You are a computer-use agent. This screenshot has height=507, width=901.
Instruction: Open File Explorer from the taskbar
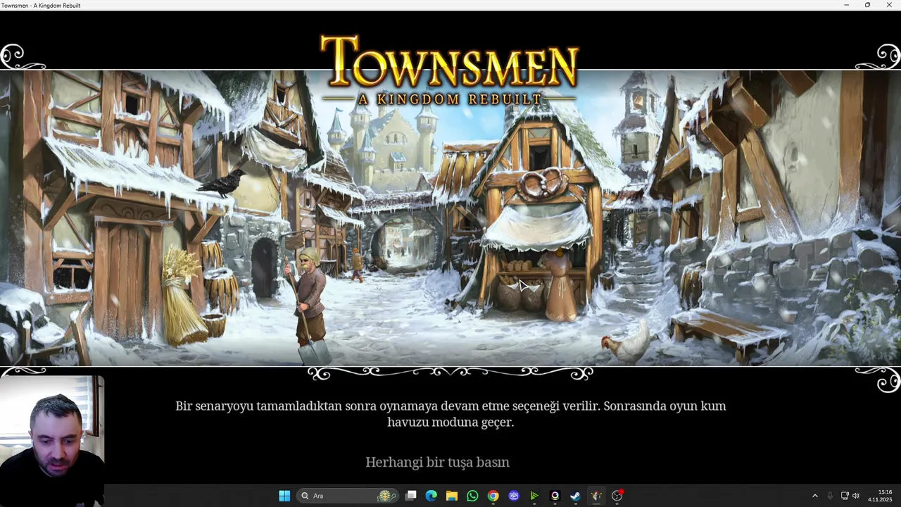pos(452,496)
